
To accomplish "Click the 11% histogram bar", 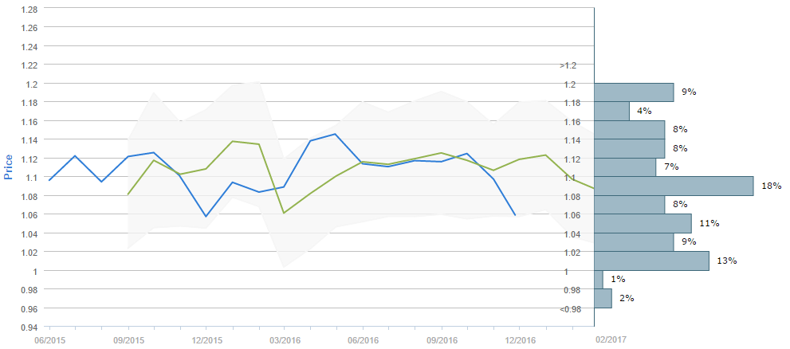I will [x=643, y=223].
